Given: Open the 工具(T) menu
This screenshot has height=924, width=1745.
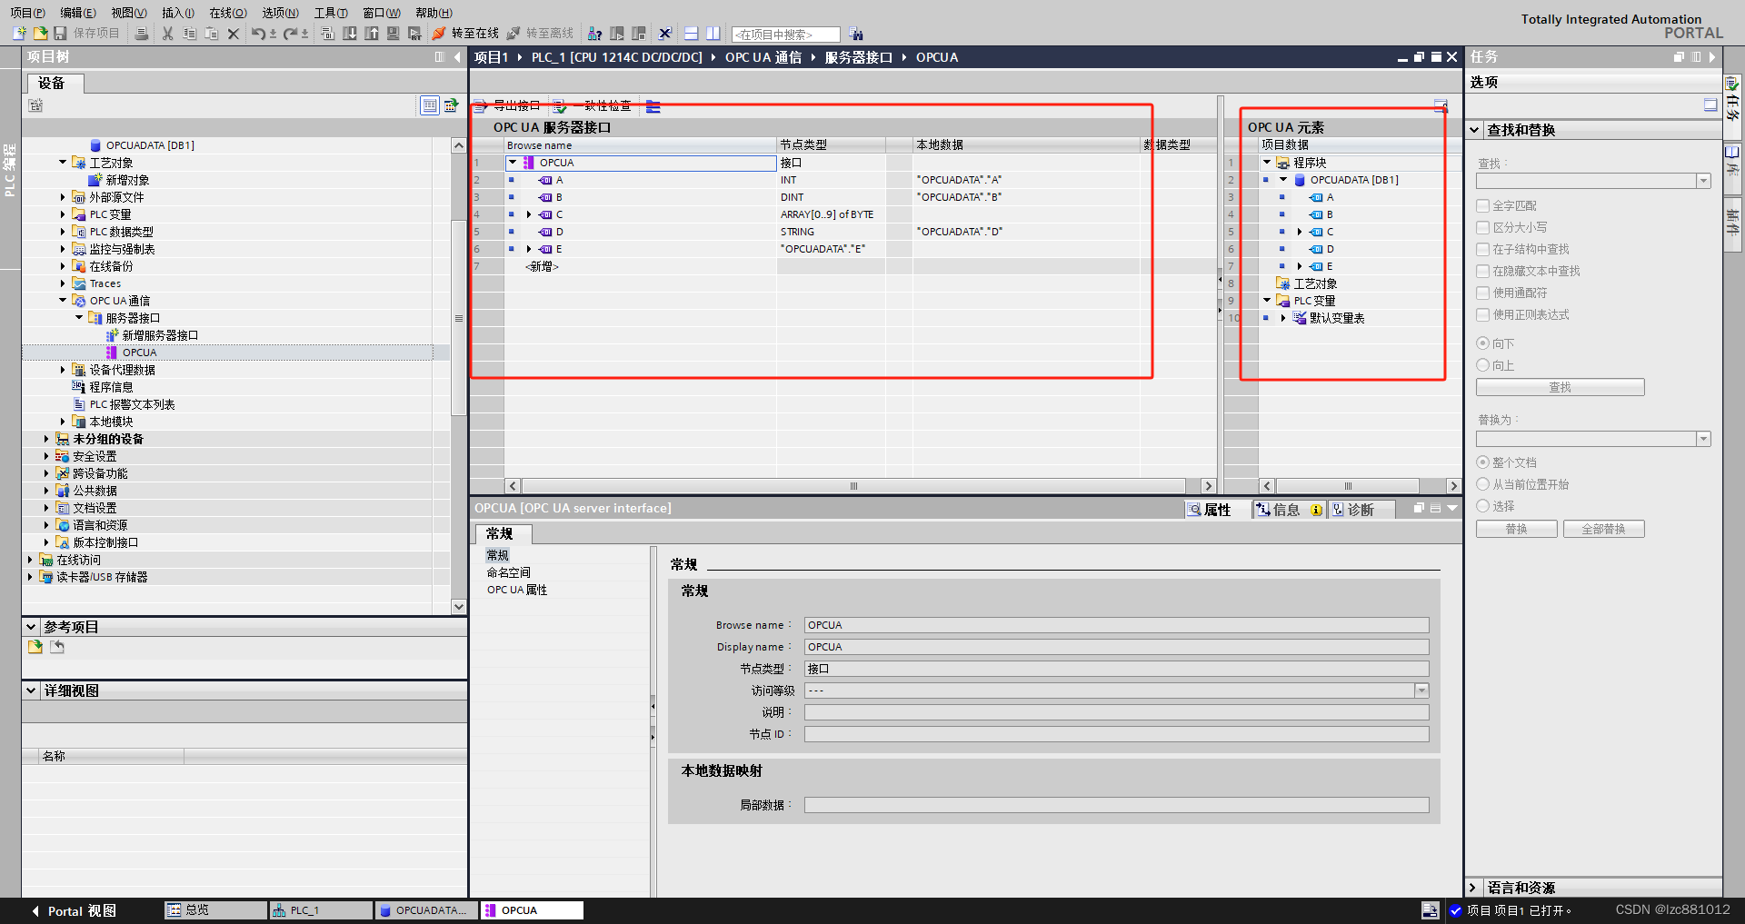Looking at the screenshot, I should (331, 13).
